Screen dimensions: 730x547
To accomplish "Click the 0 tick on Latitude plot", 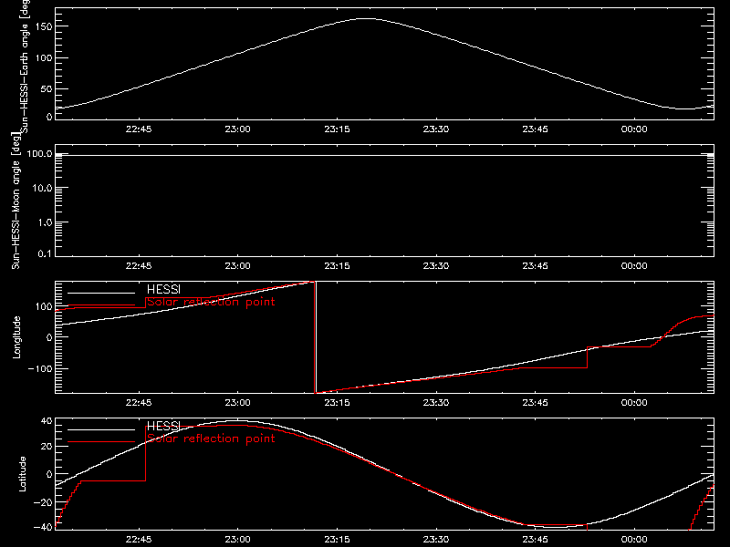I will (50, 474).
